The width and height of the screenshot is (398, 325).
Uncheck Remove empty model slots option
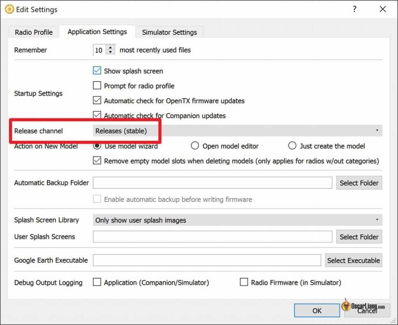(x=97, y=161)
